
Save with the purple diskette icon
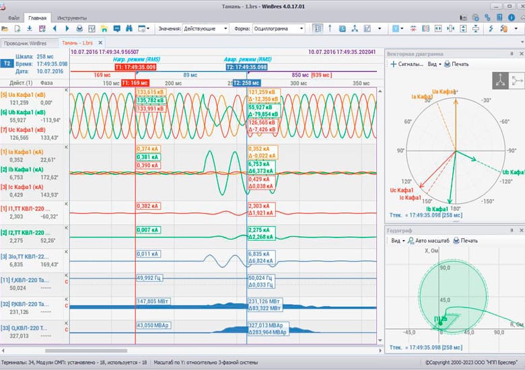click(42, 29)
